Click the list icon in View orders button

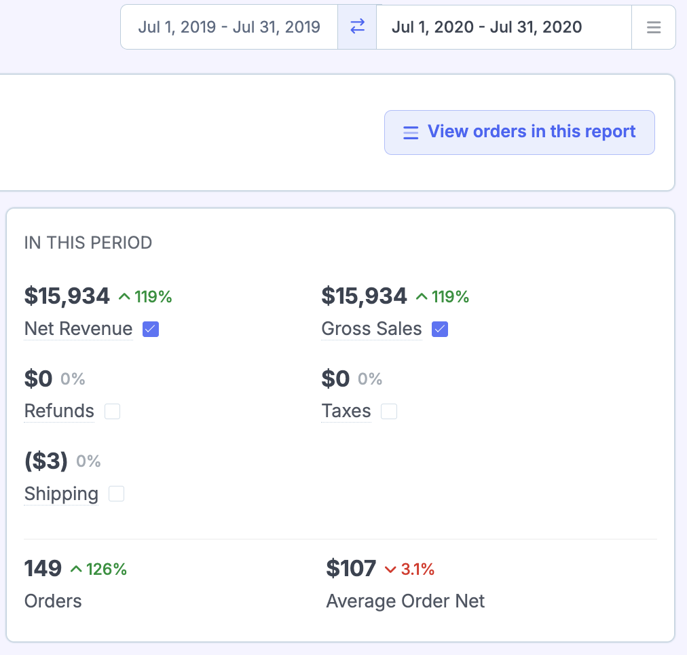coord(411,132)
